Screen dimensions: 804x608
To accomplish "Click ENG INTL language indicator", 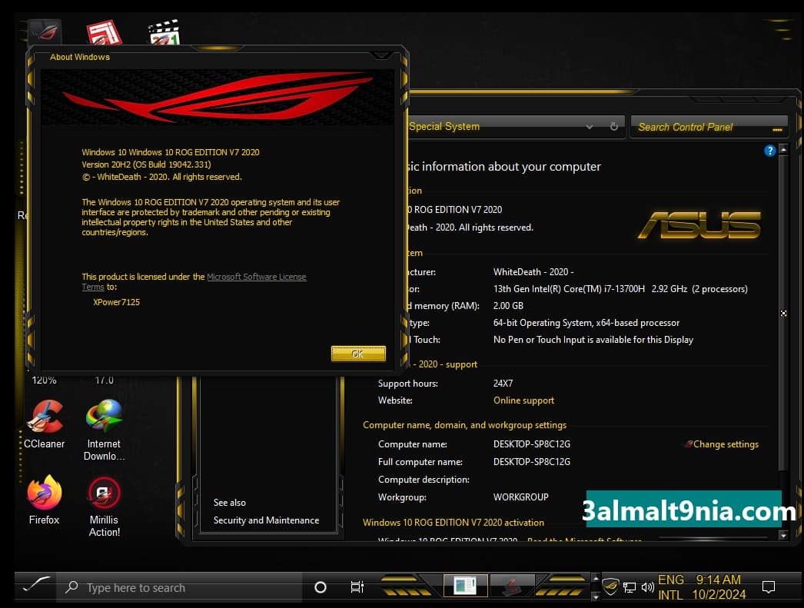I will click(671, 587).
